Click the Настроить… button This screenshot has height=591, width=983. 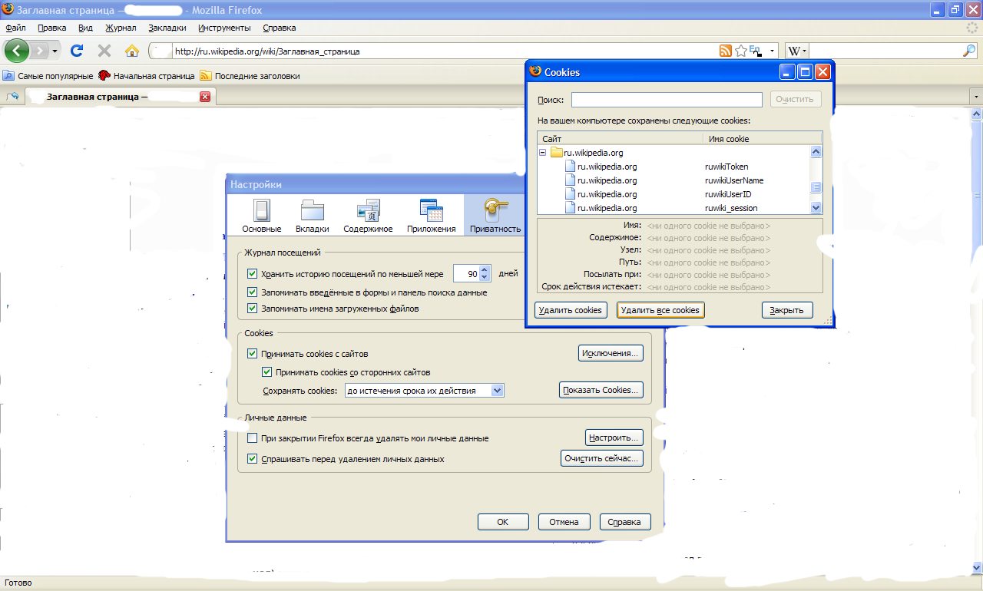[x=614, y=437]
